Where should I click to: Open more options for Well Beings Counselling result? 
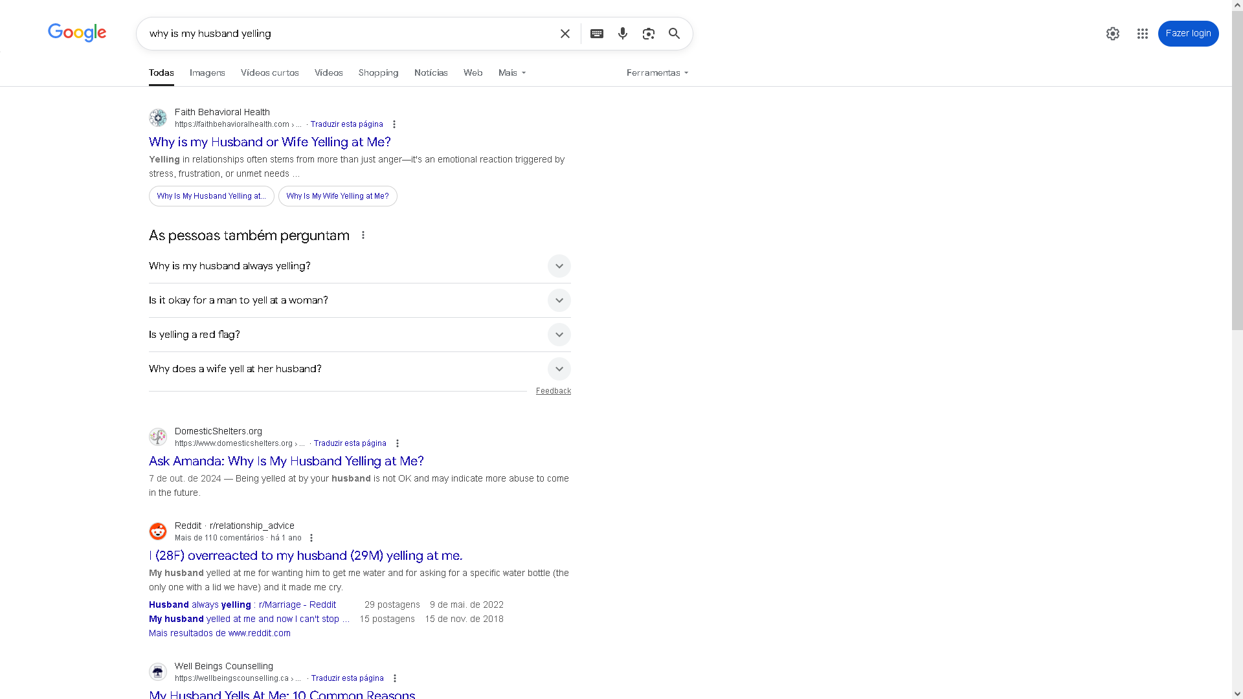coord(395,678)
